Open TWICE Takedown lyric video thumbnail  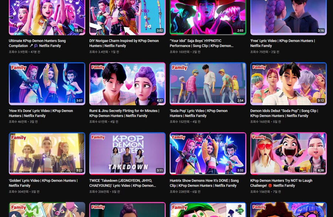pyautogui.click(x=127, y=154)
